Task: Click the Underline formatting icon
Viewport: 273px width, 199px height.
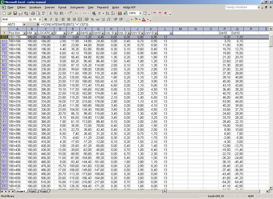Action: tap(56, 19)
